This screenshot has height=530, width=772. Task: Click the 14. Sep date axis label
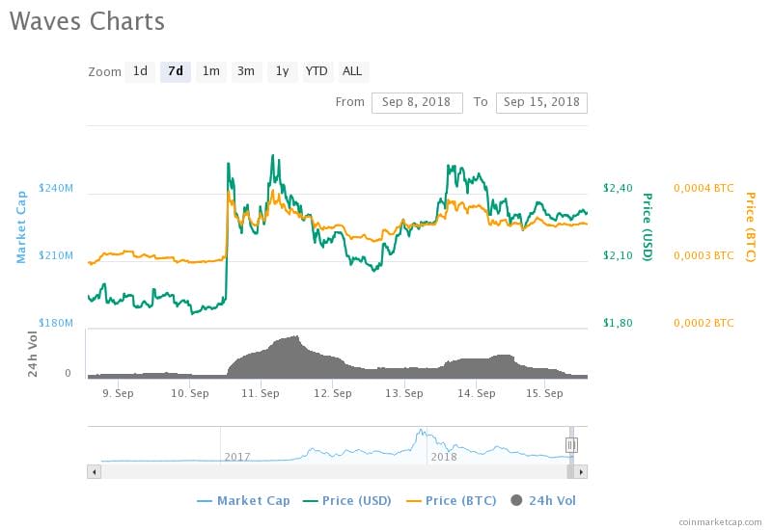(477, 393)
